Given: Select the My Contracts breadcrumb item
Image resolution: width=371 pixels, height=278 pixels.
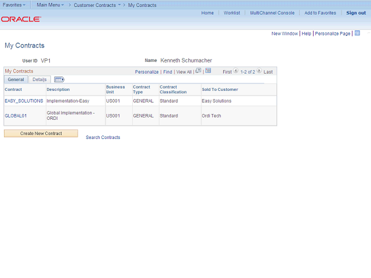Looking at the screenshot, I should (x=142, y=5).
